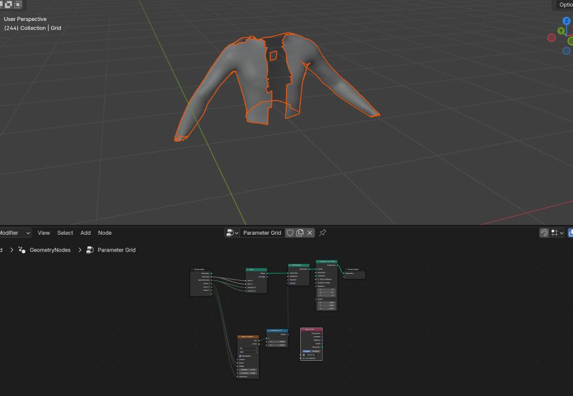Screen dimensions: 573x396
Task: Click the Scale X value field in Instance on Points
Action: pyautogui.click(x=327, y=303)
